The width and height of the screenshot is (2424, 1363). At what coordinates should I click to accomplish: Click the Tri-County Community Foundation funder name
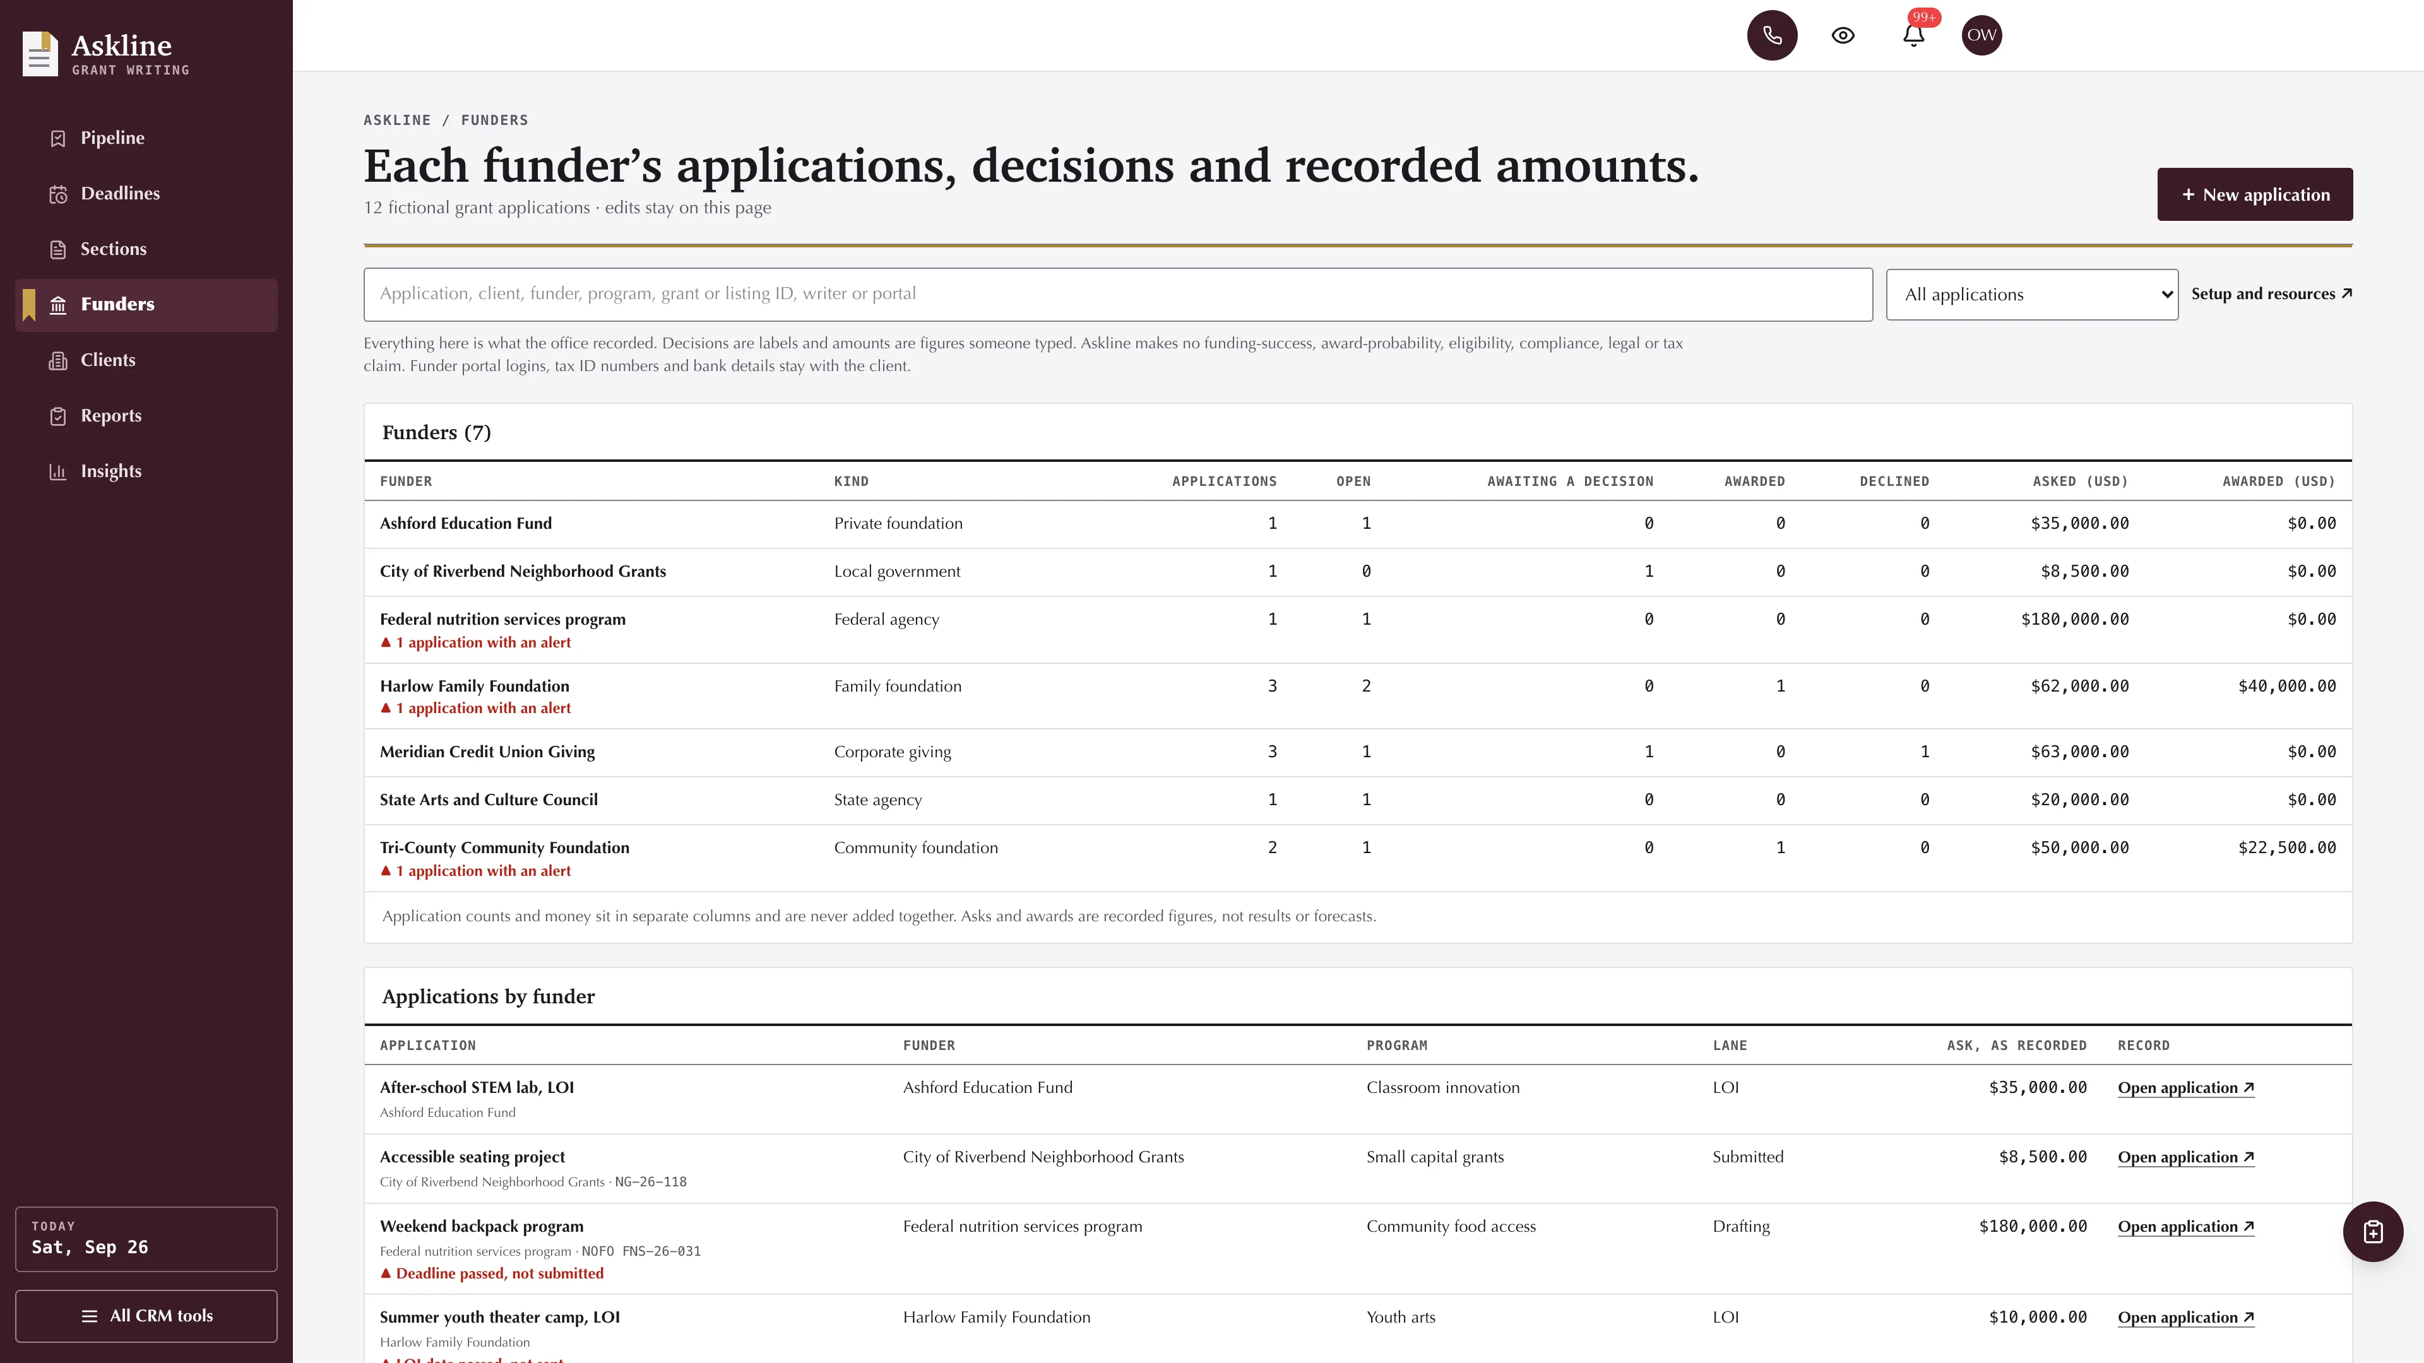pos(504,847)
